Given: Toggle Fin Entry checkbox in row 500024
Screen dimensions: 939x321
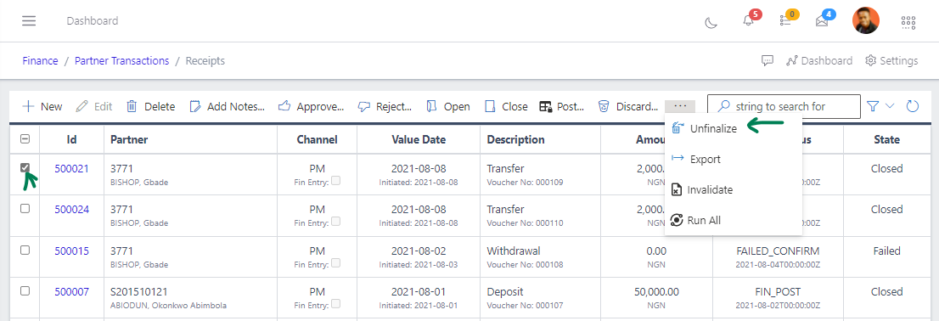Looking at the screenshot, I should (336, 222).
